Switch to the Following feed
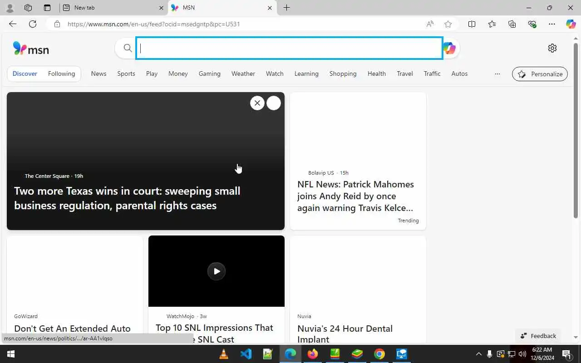Viewport: 581px width, 363px height. coord(61,74)
